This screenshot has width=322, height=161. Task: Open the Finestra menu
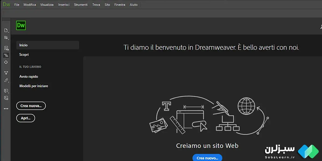pos(120,5)
